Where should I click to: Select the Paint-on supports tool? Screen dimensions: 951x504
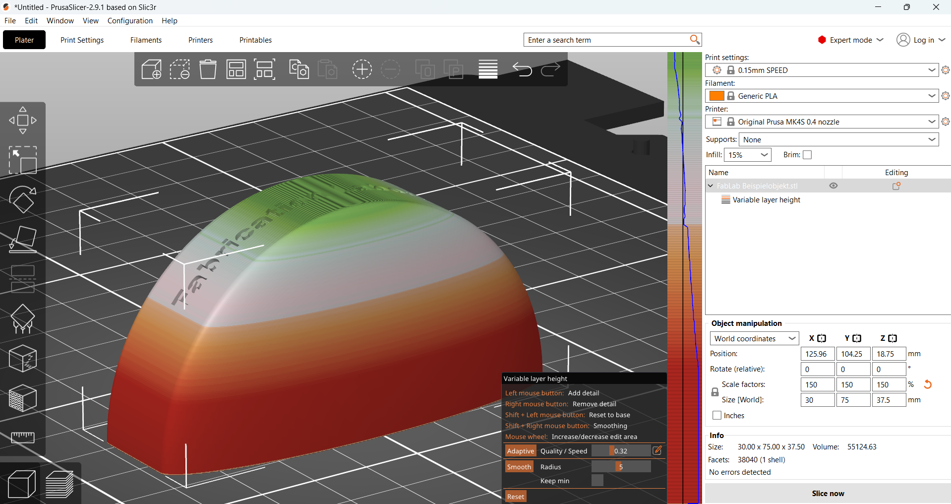tap(23, 318)
